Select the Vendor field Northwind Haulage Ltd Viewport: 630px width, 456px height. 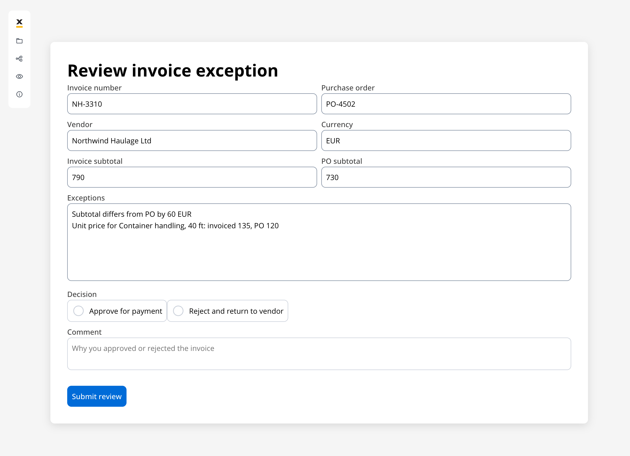point(192,141)
